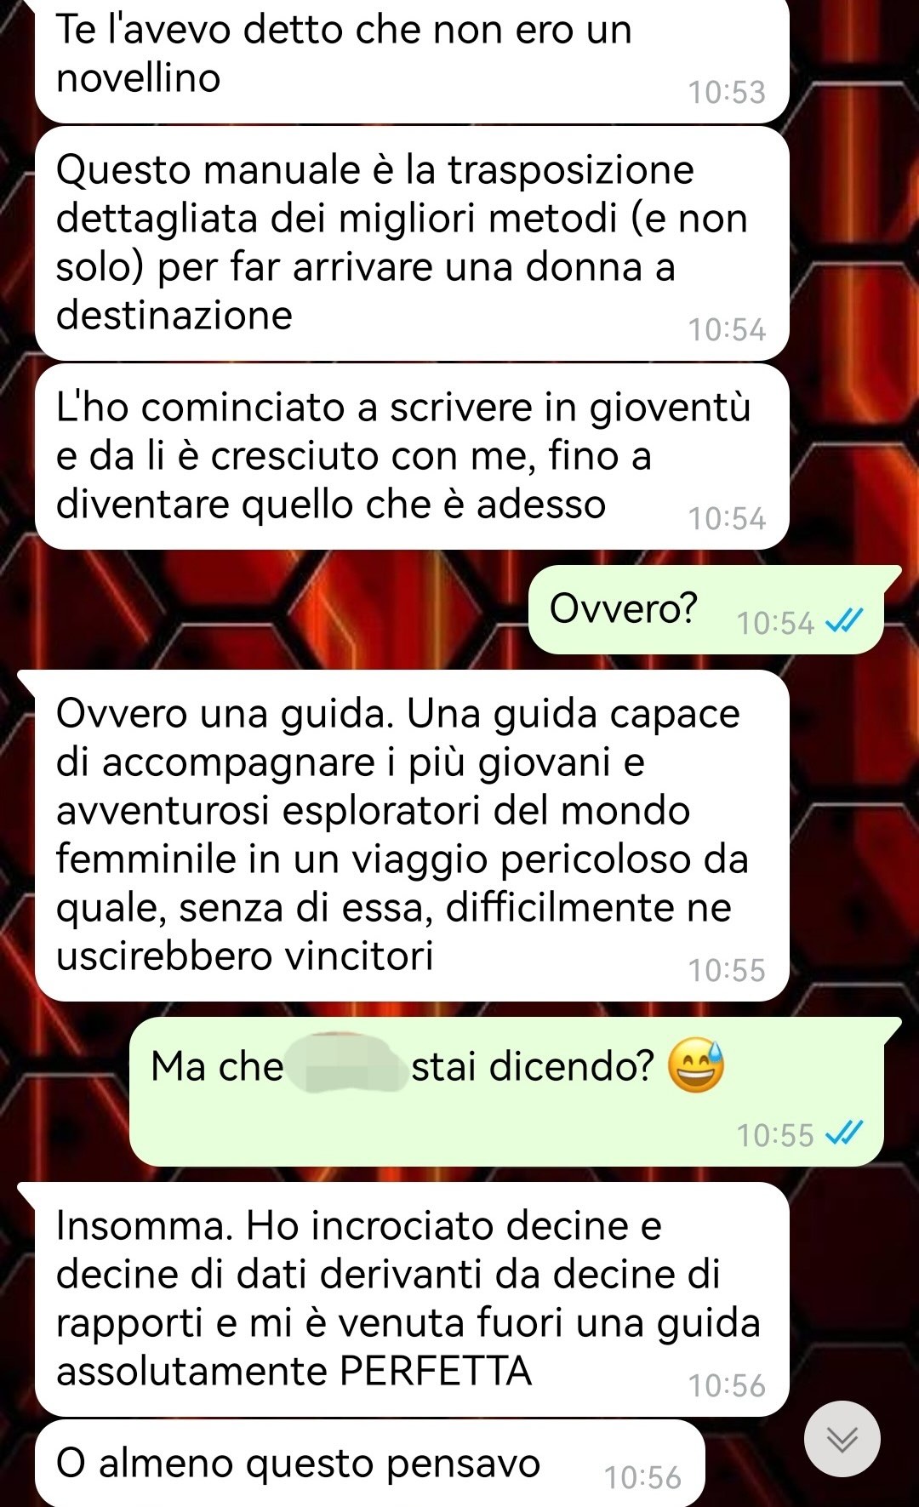This screenshot has width=919, height=1507.
Task: Tap the scroll-to-bottom double chevron button
Action: click(x=842, y=1438)
